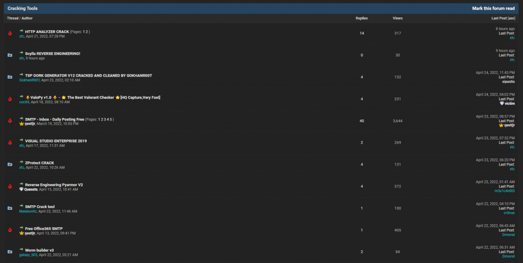Click green arrow before Worm builder v3

[21, 249]
